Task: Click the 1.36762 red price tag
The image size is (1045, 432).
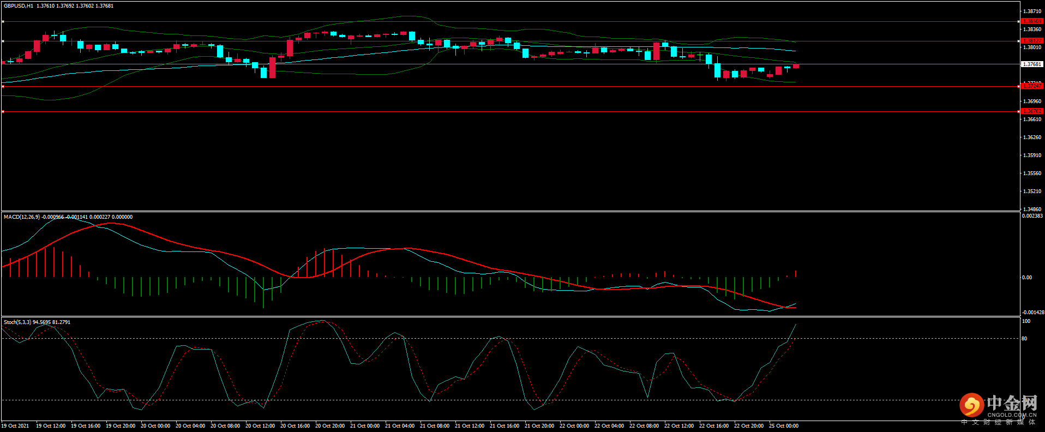Action: [x=1031, y=111]
